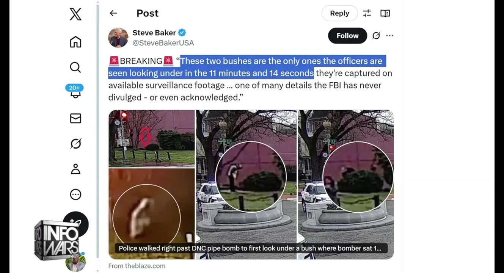This screenshot has width=504, height=273.
Task: Click the Reply button
Action: 339,13
